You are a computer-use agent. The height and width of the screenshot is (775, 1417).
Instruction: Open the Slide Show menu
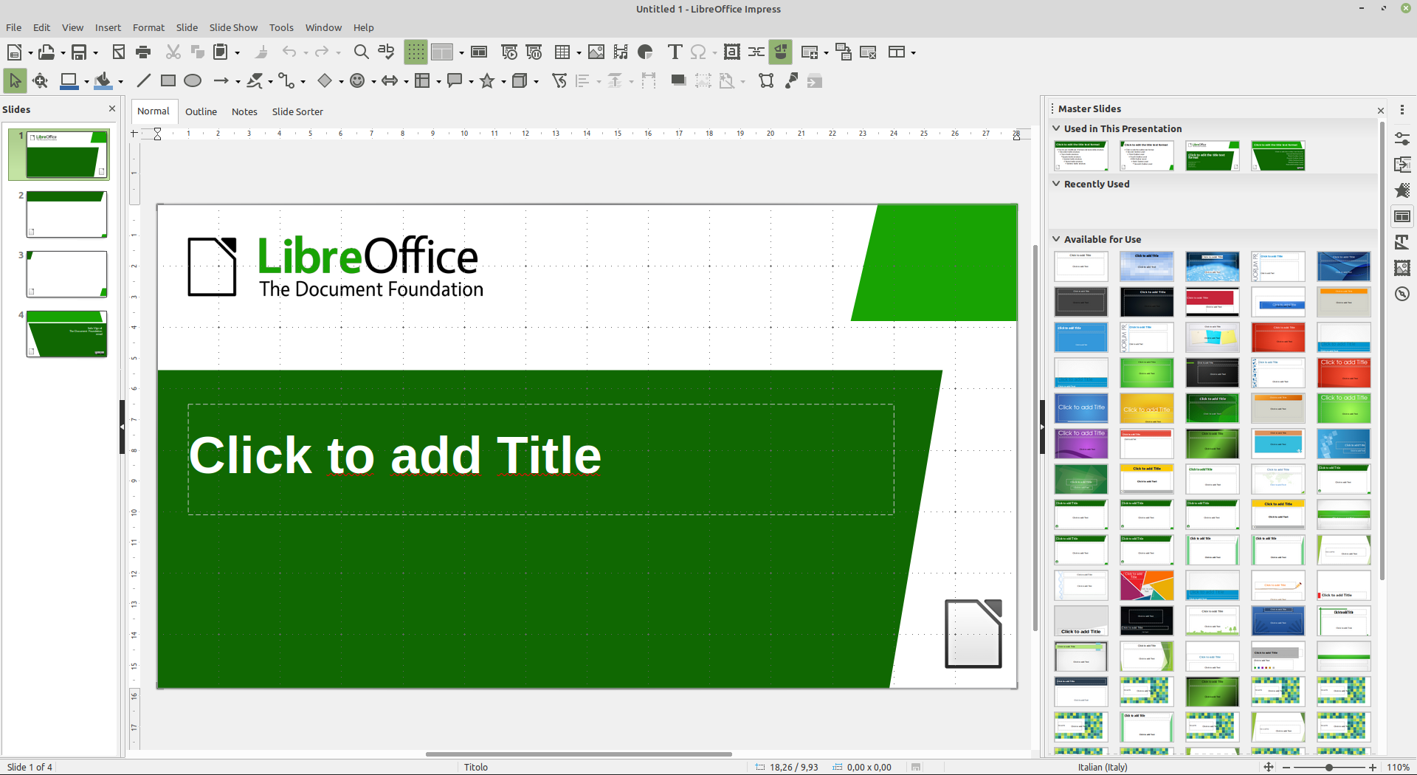[233, 27]
